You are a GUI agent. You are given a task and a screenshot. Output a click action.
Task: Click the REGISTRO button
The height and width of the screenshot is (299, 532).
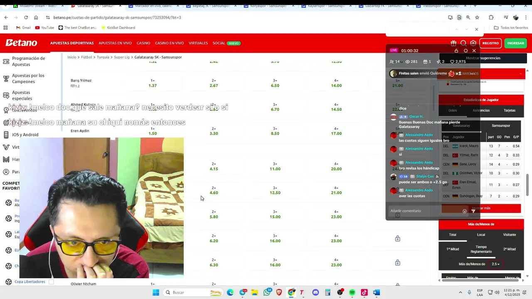point(490,43)
